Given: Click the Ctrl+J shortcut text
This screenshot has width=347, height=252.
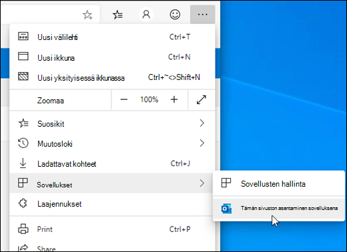Looking at the screenshot, I should [x=180, y=163].
